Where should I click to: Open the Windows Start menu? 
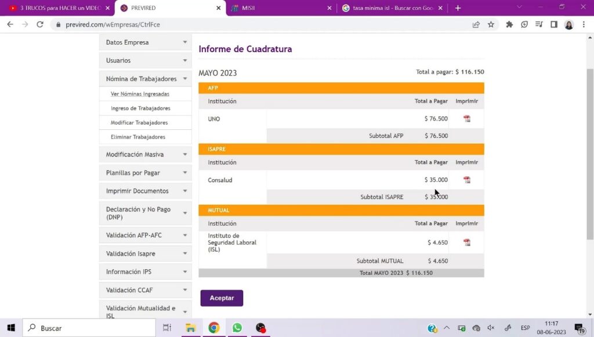(x=11, y=328)
